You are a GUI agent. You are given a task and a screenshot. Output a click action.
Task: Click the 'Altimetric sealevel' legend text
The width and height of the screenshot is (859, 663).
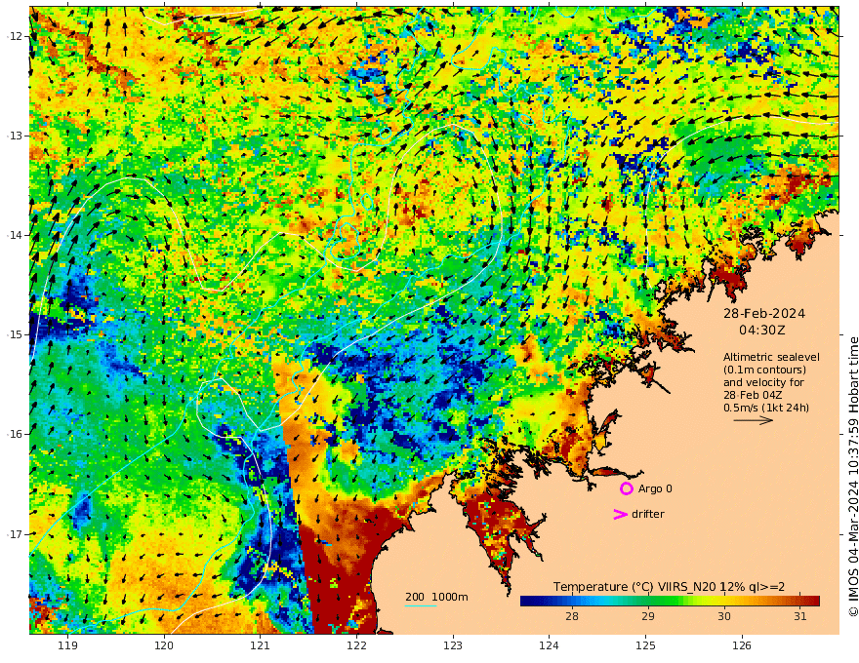coord(771,357)
